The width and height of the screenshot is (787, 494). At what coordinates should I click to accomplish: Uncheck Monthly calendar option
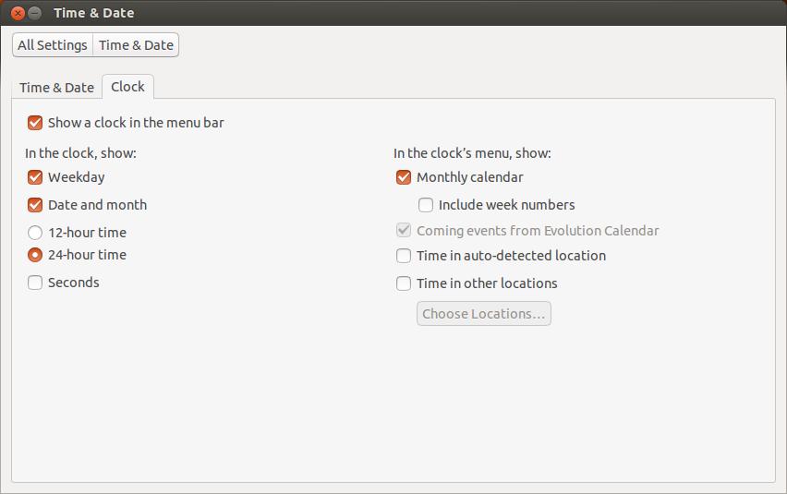[x=404, y=177]
